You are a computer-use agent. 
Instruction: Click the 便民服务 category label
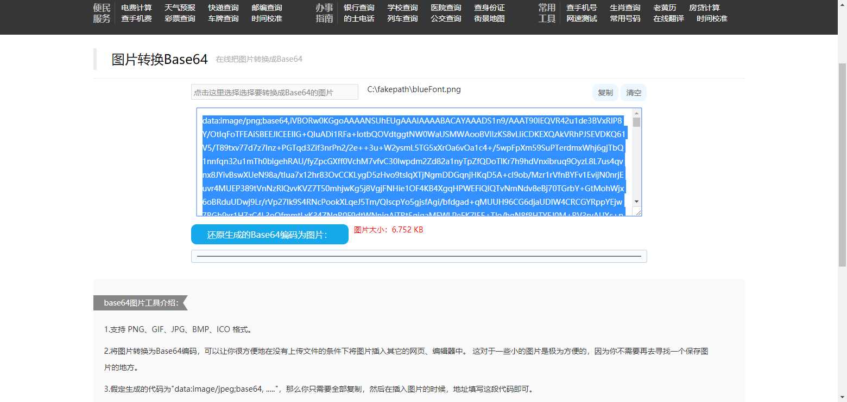pyautogui.click(x=102, y=13)
